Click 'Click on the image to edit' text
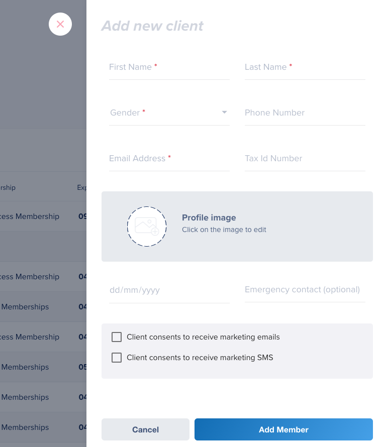The height and width of the screenshot is (447, 383). pos(224,230)
